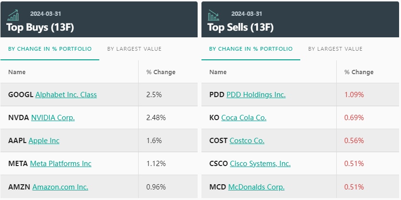Switch Top Sells to 'By Largest Value' tab

tap(335, 49)
